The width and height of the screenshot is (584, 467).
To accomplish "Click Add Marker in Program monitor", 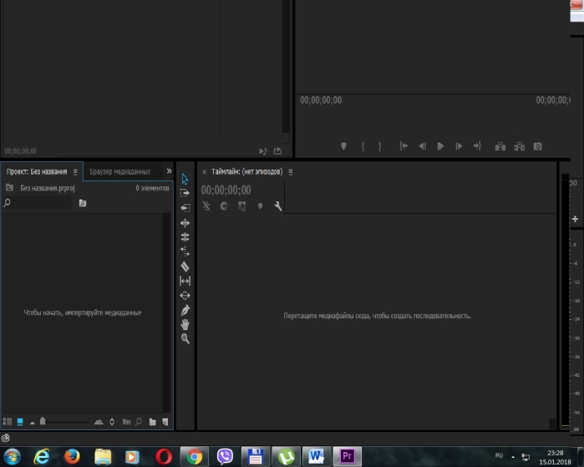I will [x=343, y=146].
